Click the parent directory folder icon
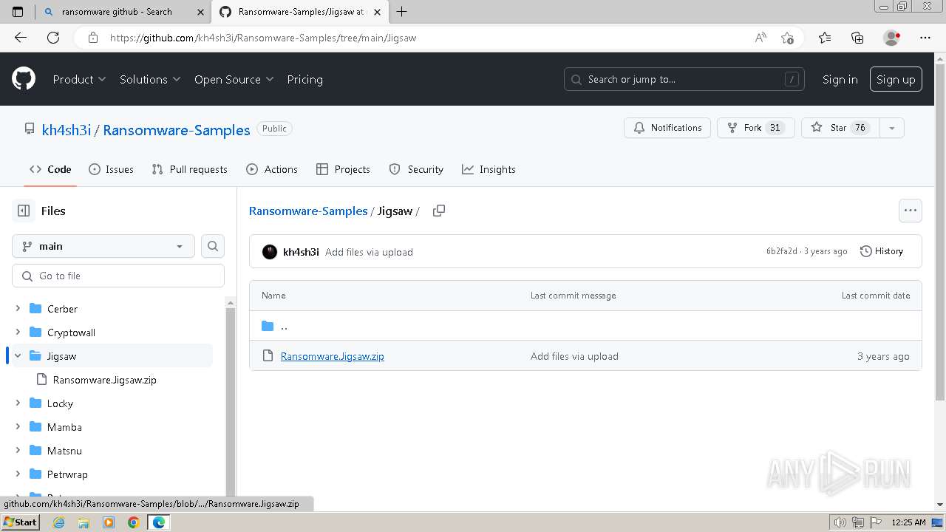The image size is (946, 532). click(268, 326)
